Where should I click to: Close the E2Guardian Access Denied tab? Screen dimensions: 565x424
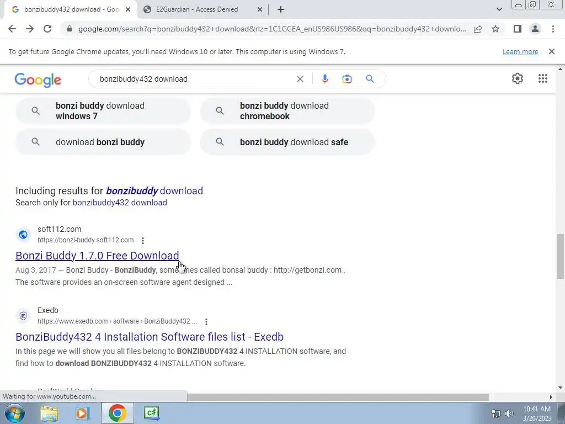[x=259, y=10]
